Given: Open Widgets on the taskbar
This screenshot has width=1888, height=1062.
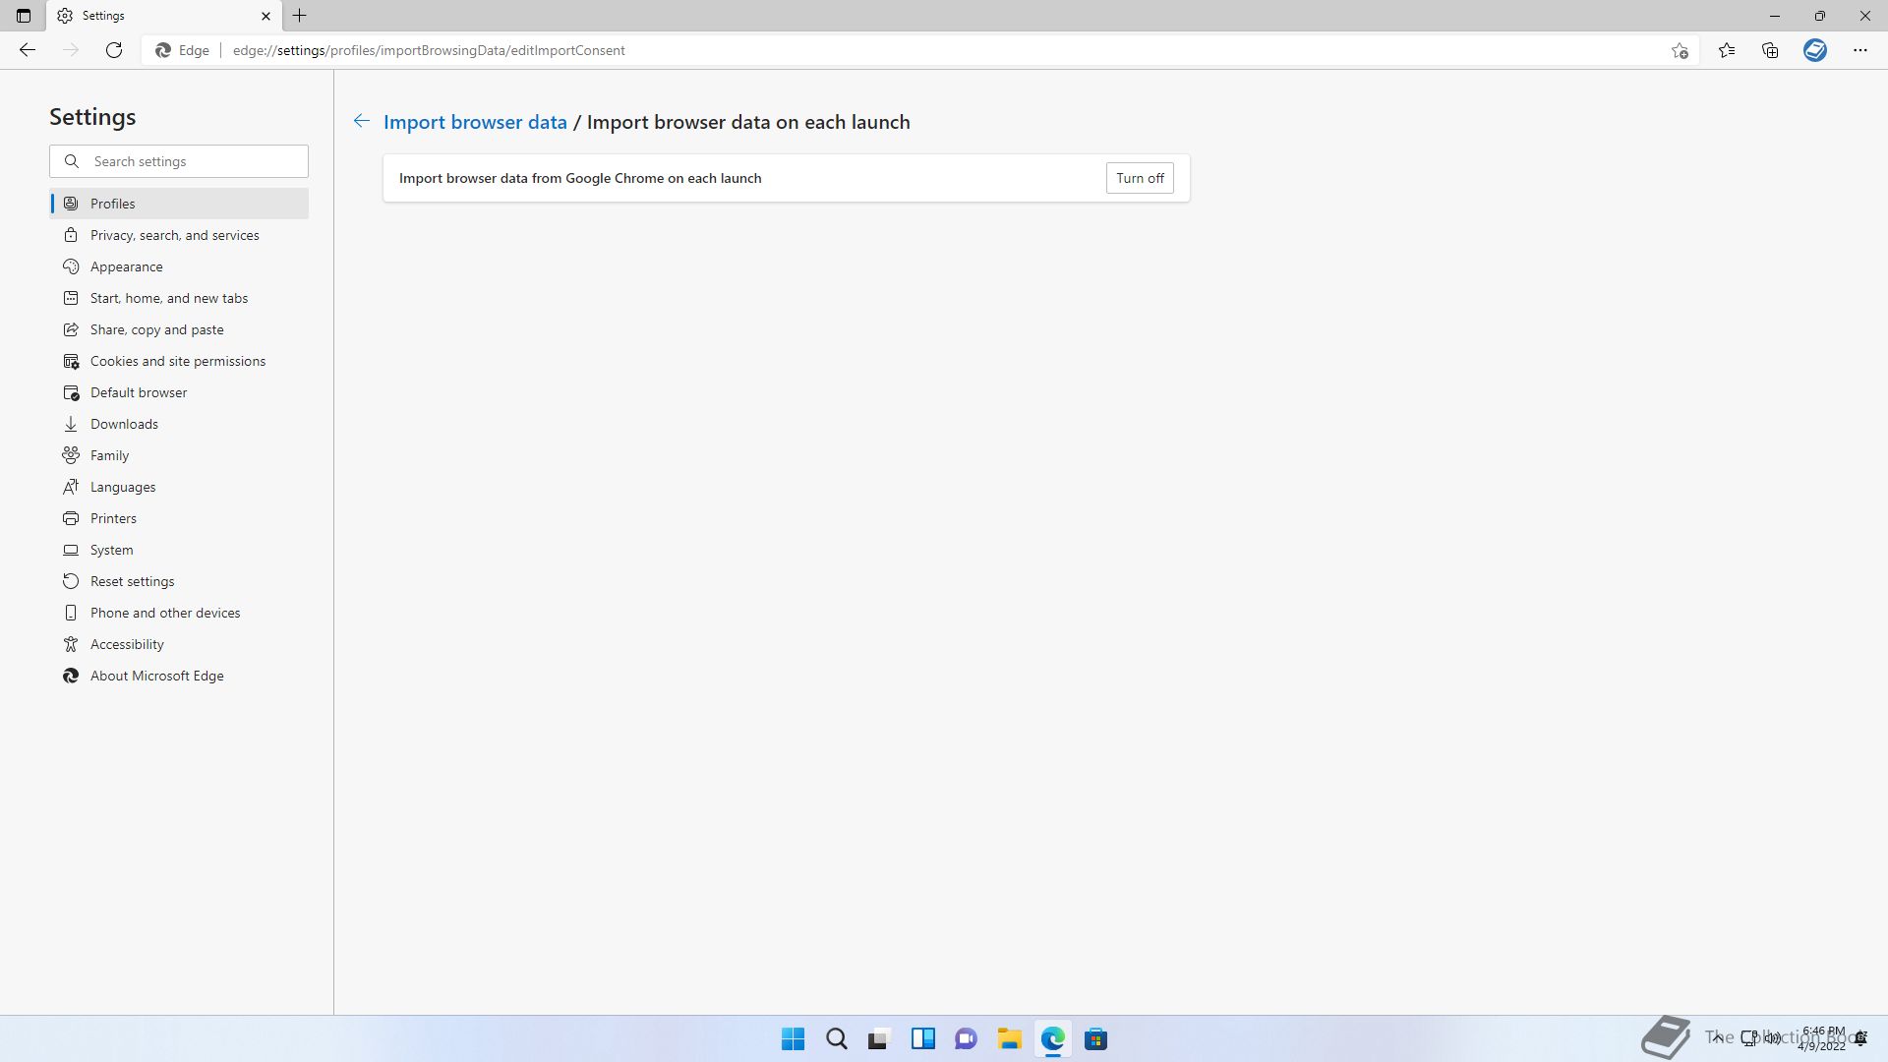Looking at the screenshot, I should click(922, 1038).
